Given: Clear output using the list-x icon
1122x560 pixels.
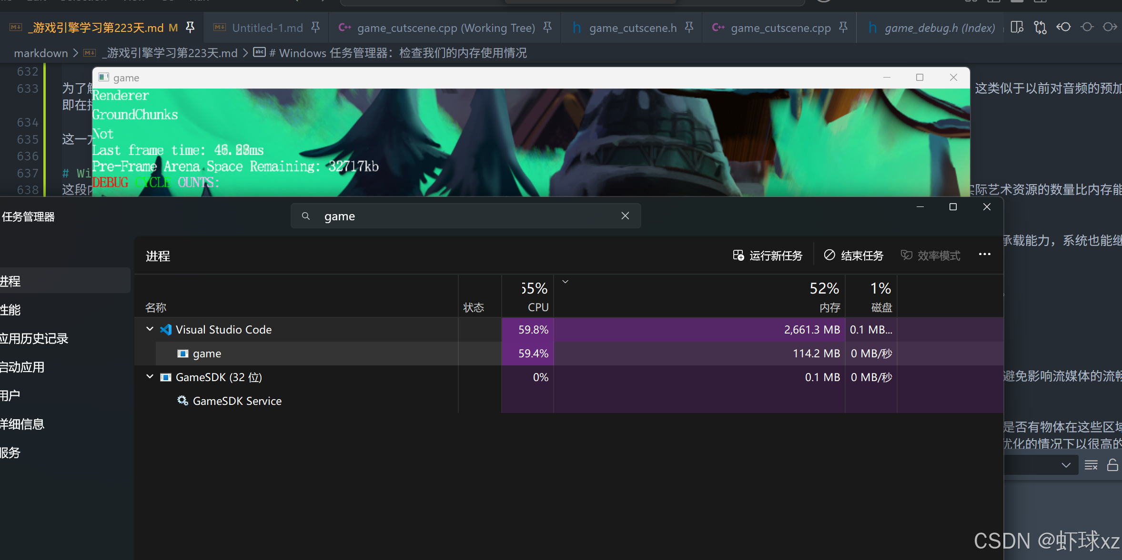Looking at the screenshot, I should [1091, 465].
